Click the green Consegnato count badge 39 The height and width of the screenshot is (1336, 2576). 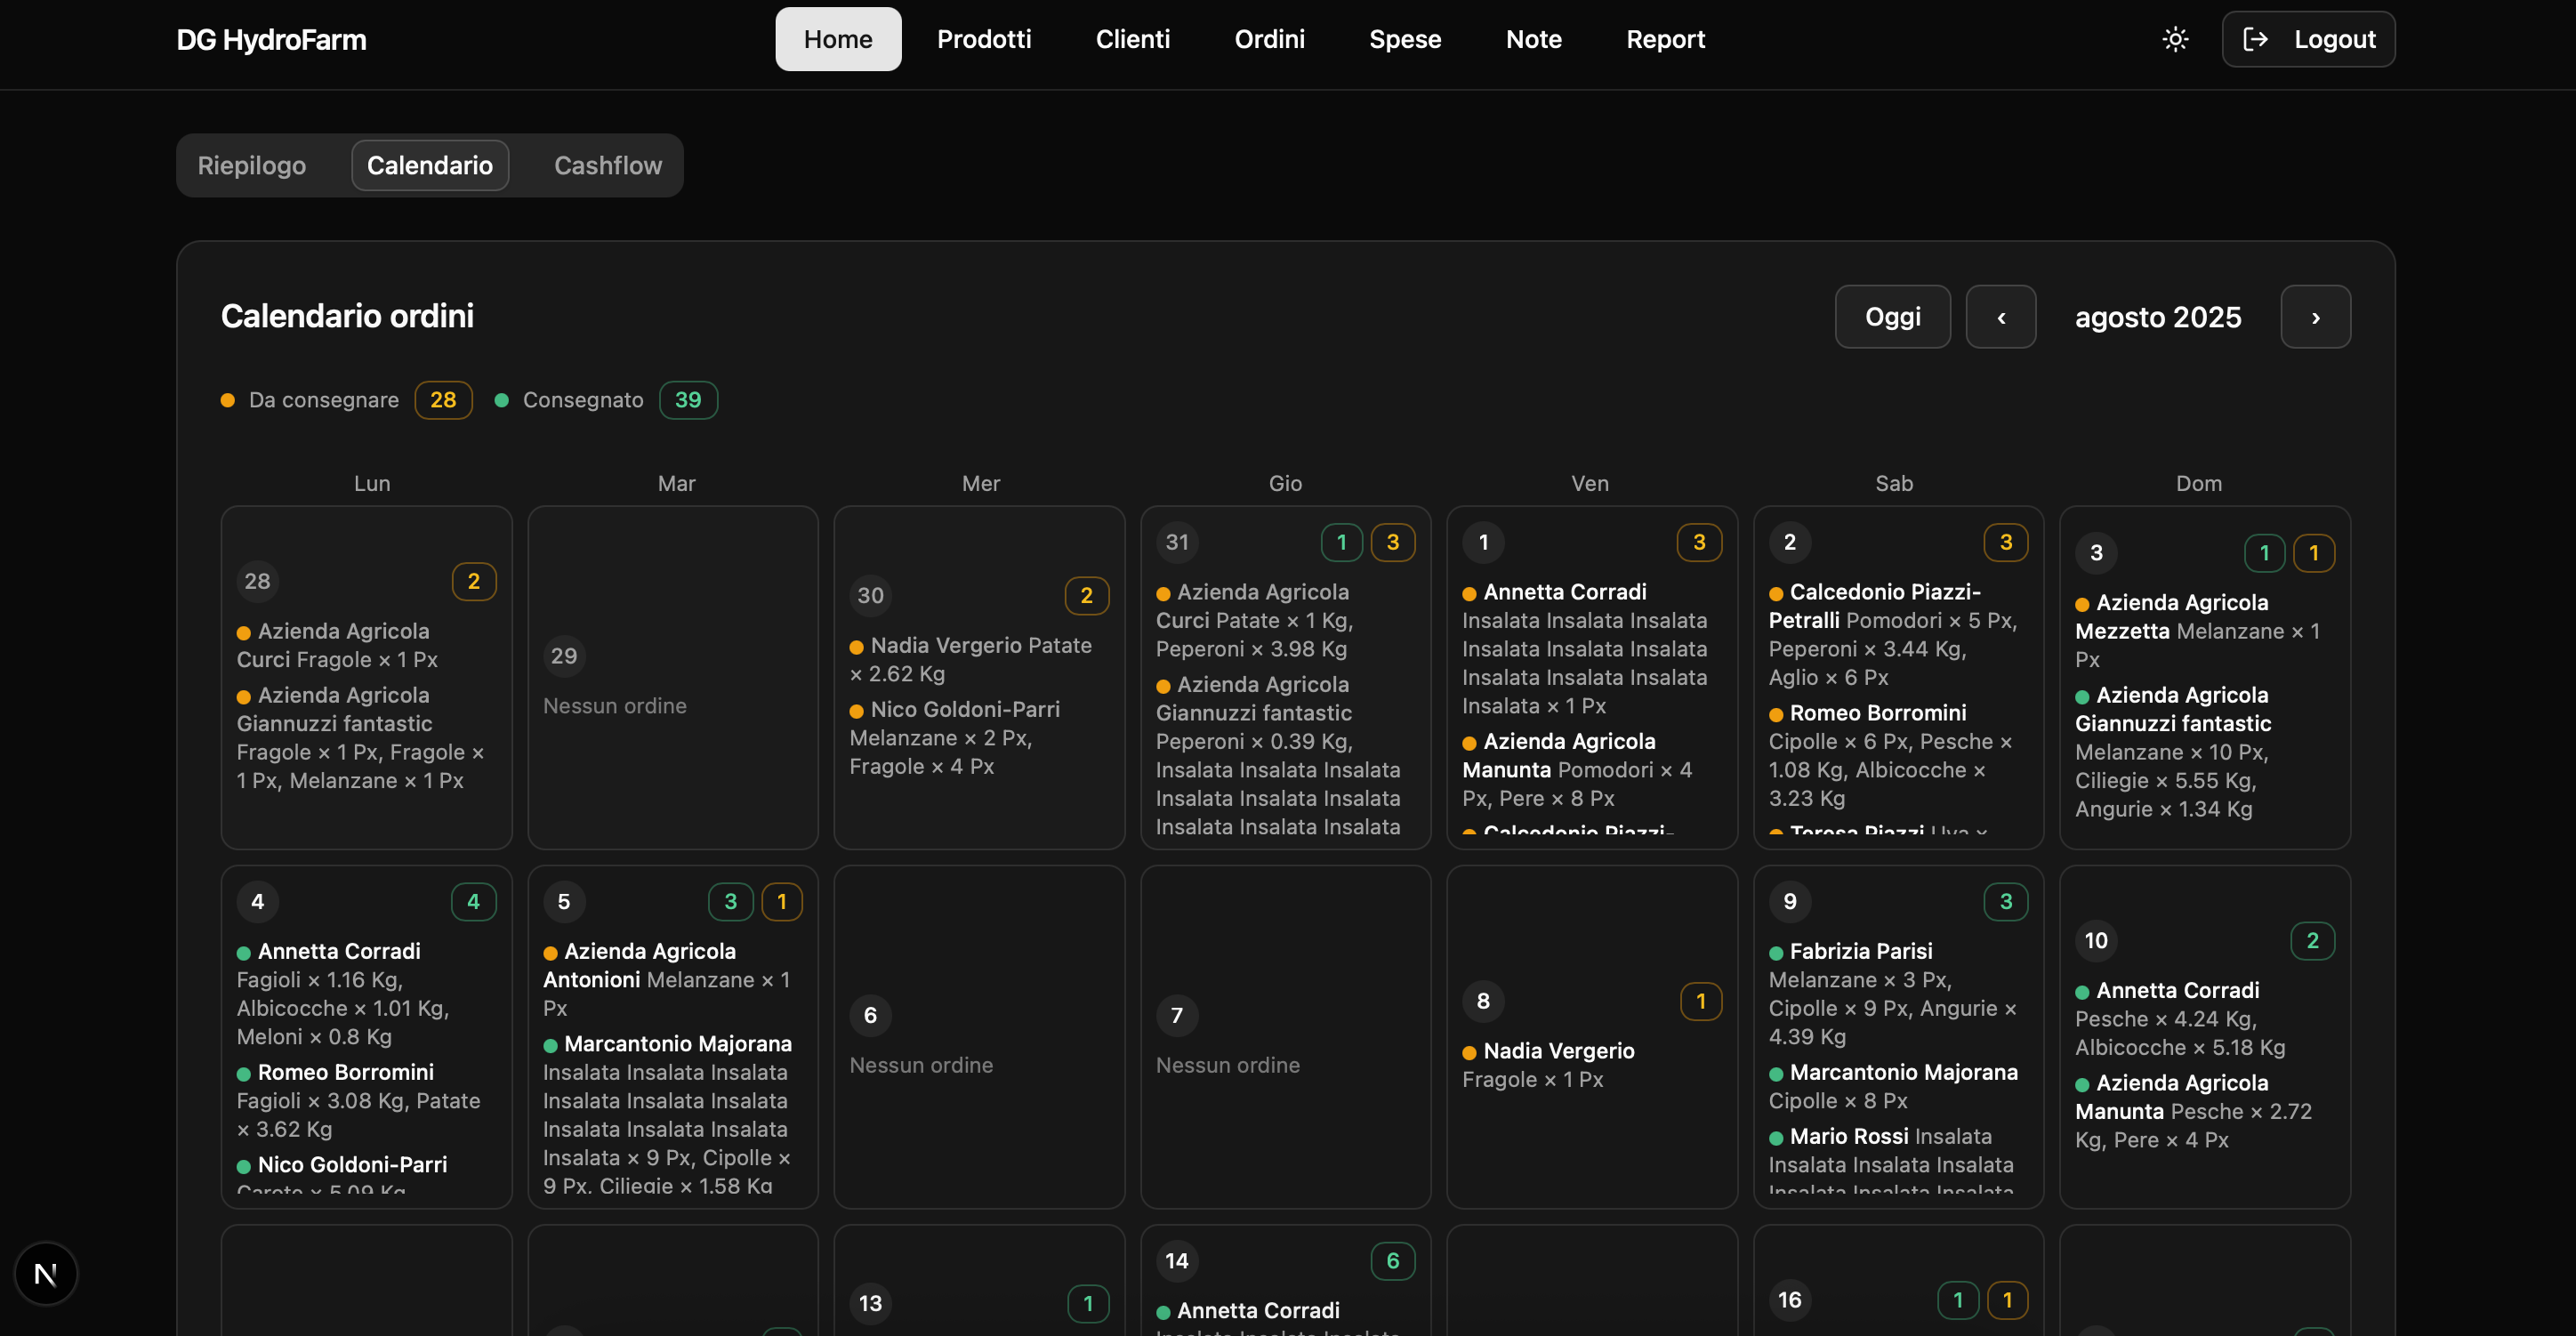688,400
